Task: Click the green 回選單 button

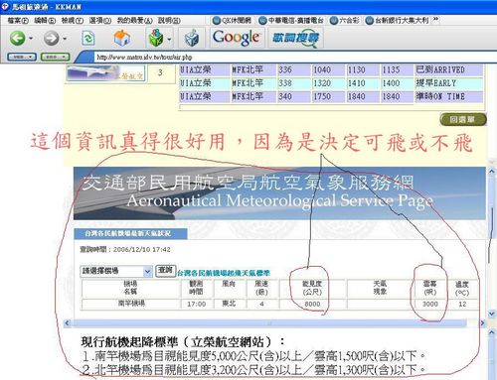Action: [x=463, y=119]
